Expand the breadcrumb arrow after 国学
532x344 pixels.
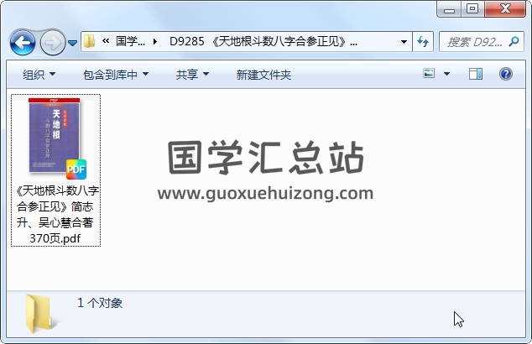coord(155,42)
